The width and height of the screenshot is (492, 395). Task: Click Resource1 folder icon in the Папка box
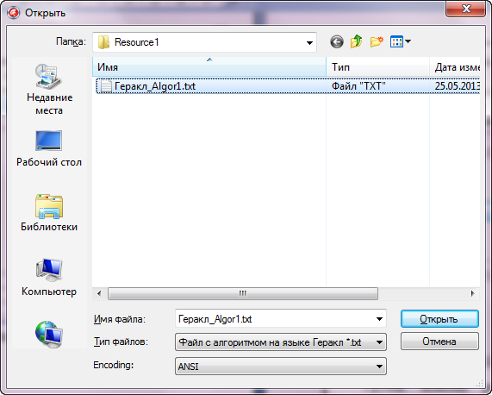(x=103, y=42)
